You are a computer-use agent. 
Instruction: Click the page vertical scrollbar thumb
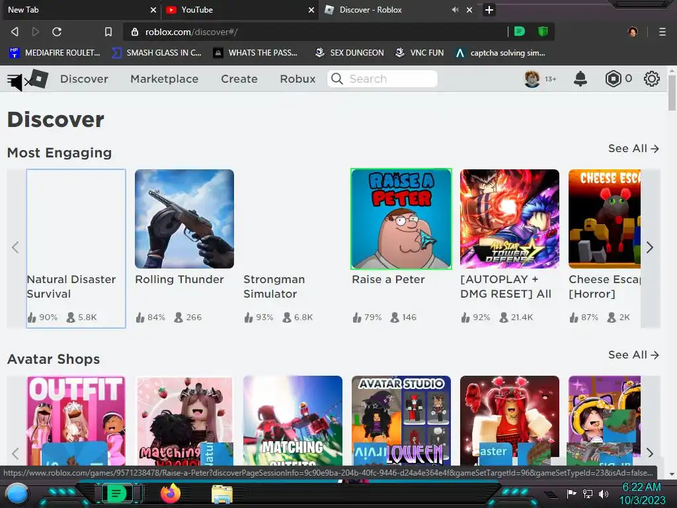pyautogui.click(x=672, y=93)
